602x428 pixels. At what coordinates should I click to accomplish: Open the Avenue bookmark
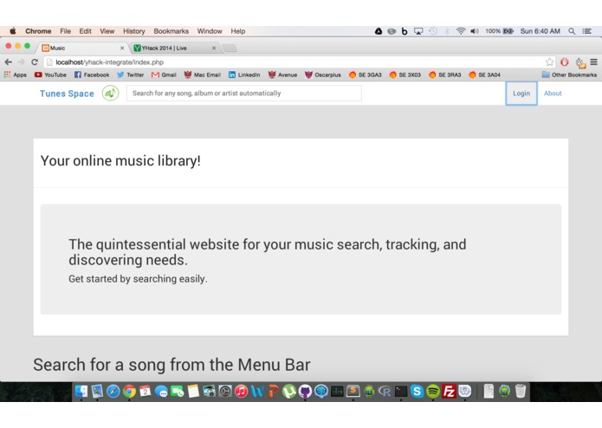click(283, 75)
